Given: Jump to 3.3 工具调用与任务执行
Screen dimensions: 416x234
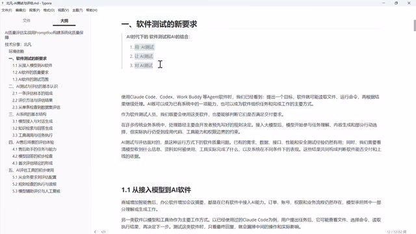Looking at the screenshot, I should click(32, 135).
